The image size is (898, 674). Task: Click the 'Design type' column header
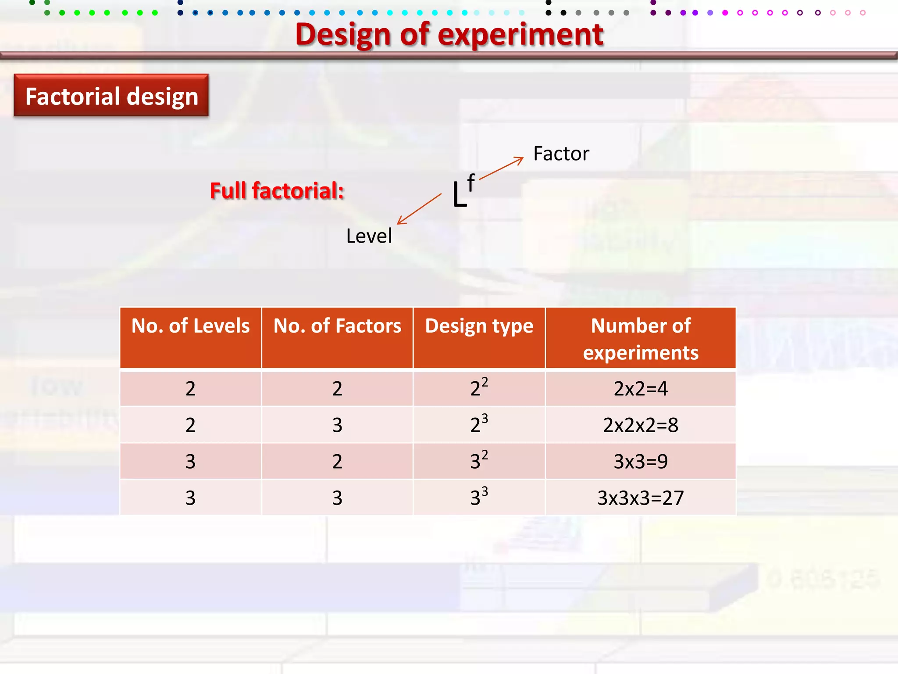tap(479, 338)
